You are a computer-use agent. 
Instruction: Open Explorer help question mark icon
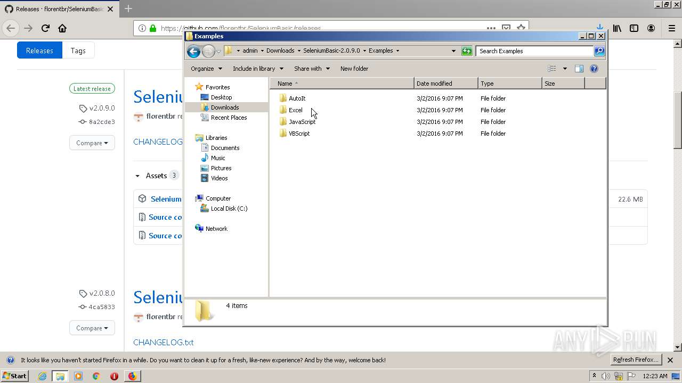coord(594,69)
